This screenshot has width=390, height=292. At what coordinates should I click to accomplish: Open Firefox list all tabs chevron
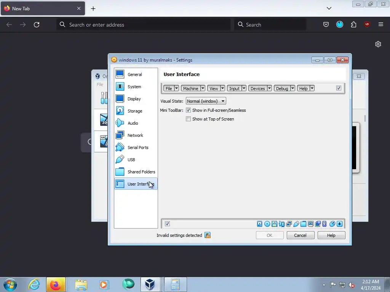click(x=329, y=8)
